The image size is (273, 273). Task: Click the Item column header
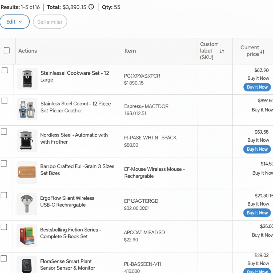click(130, 51)
